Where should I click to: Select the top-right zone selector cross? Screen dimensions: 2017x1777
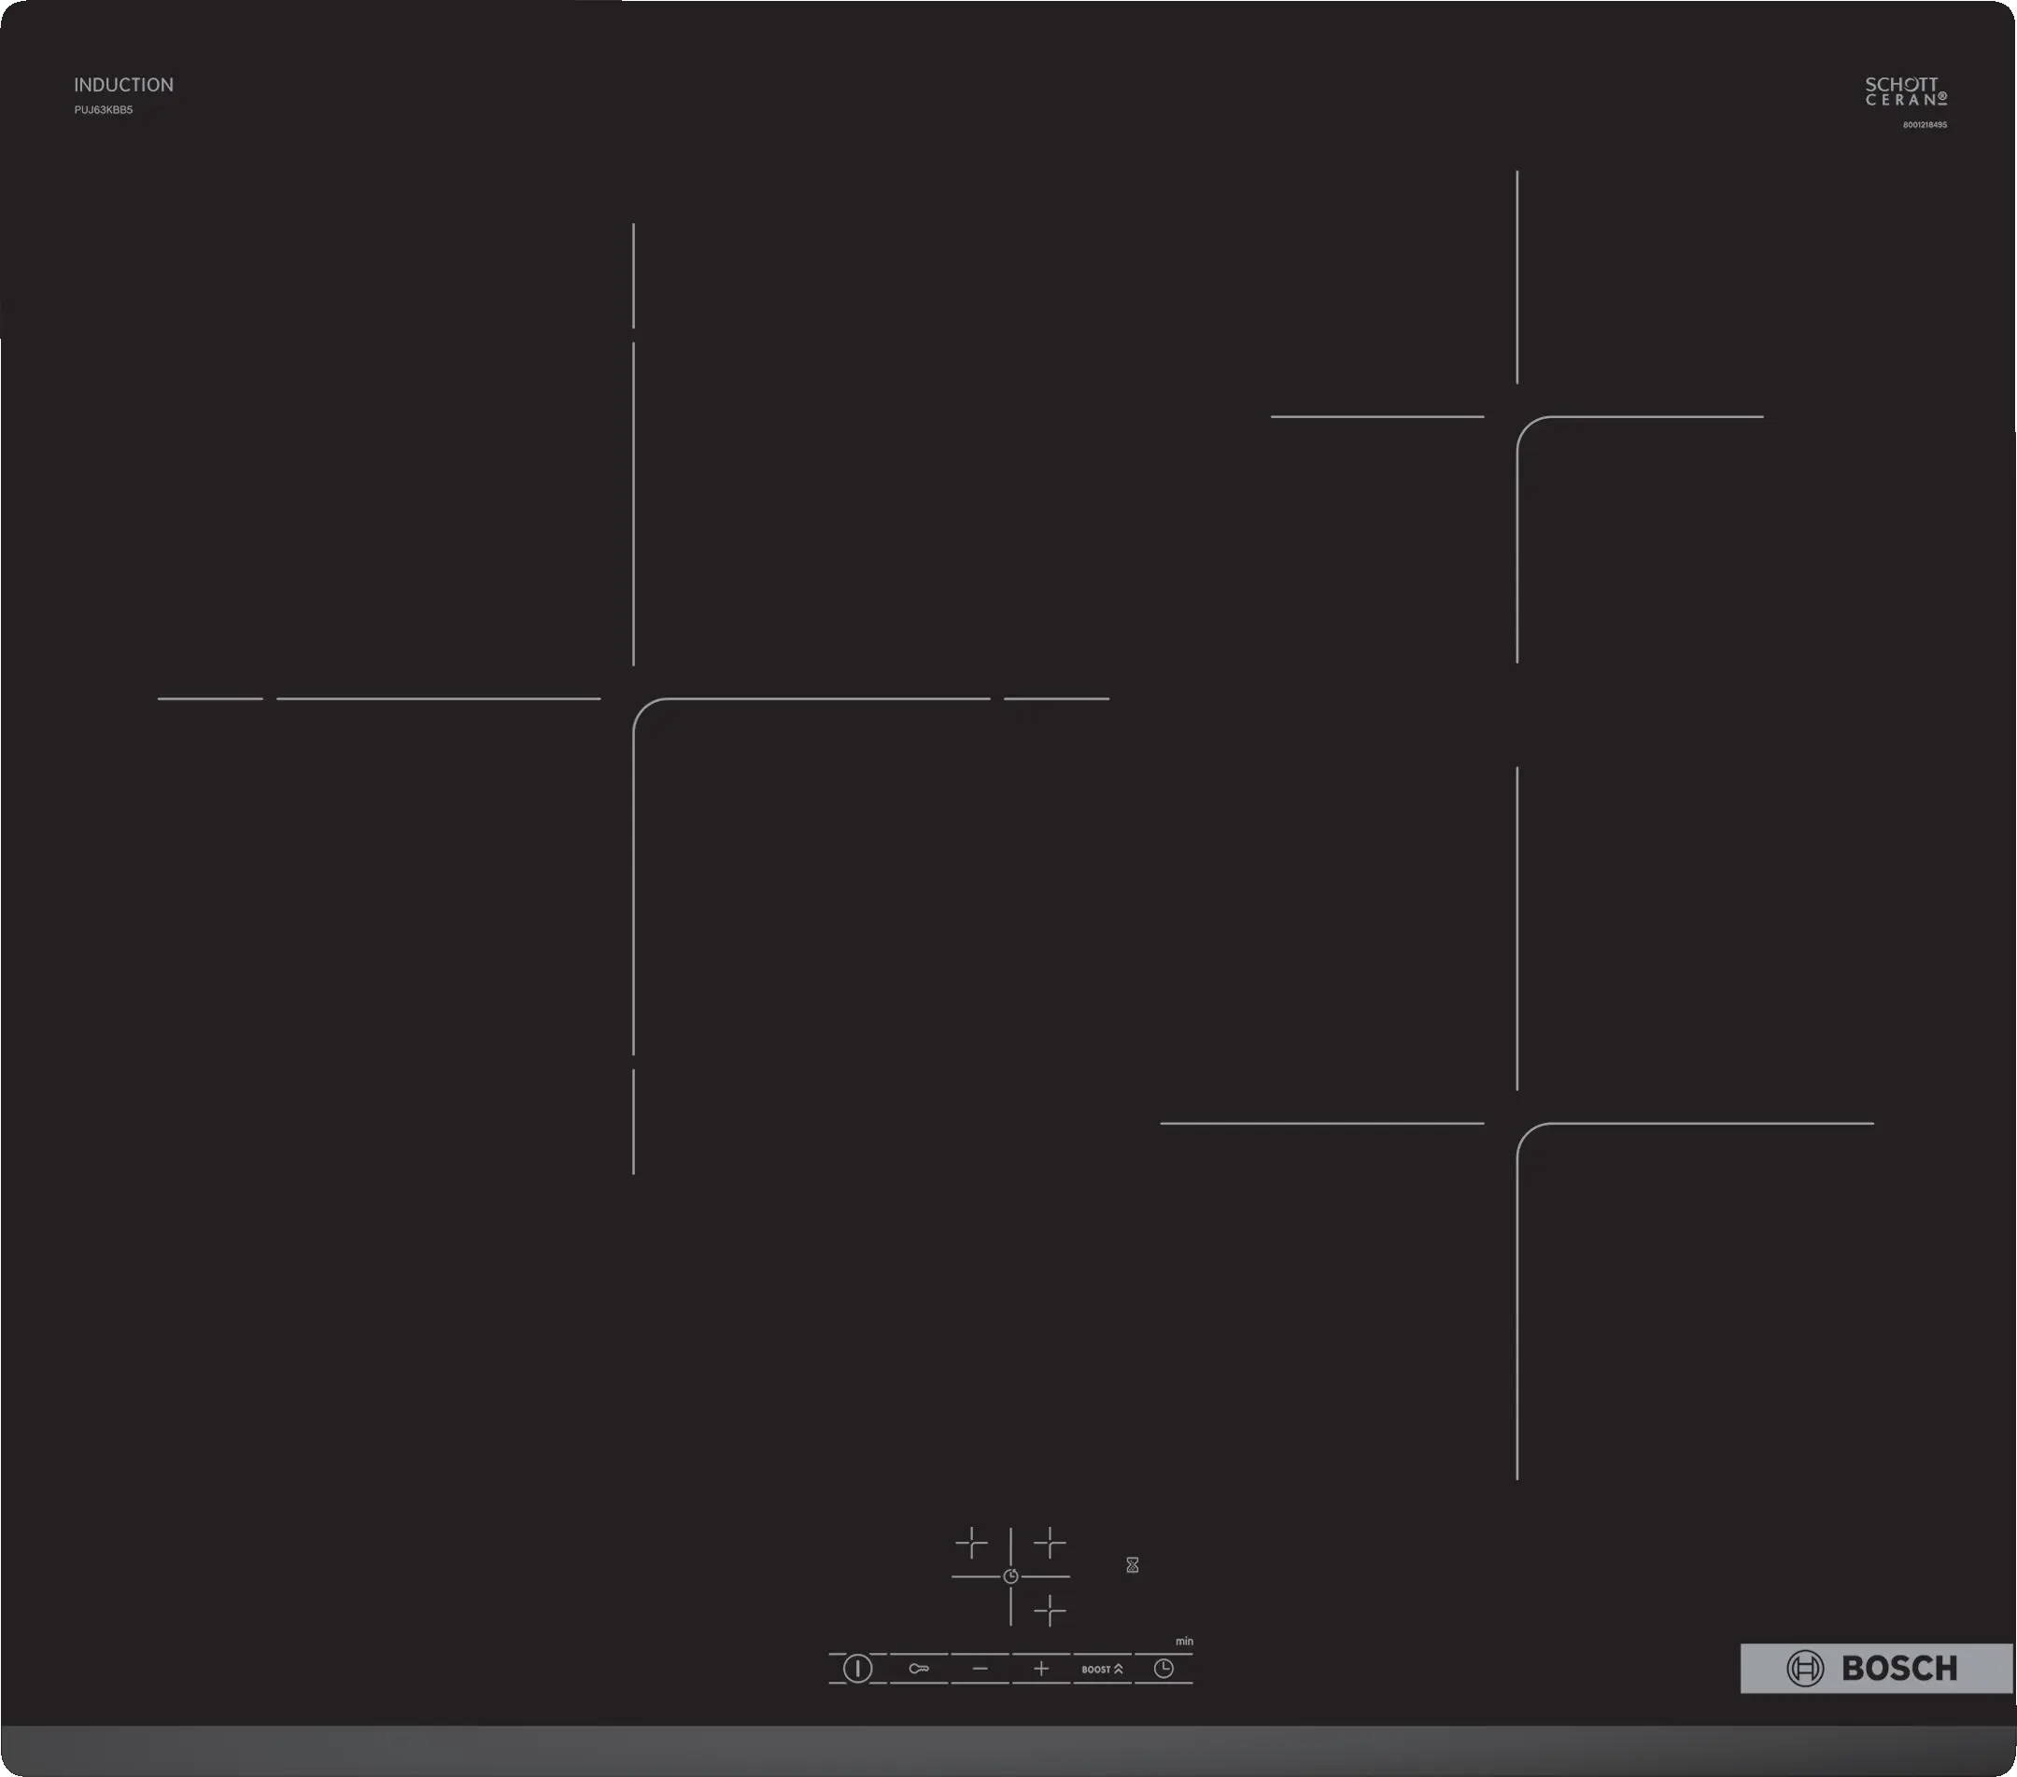coord(1050,1543)
